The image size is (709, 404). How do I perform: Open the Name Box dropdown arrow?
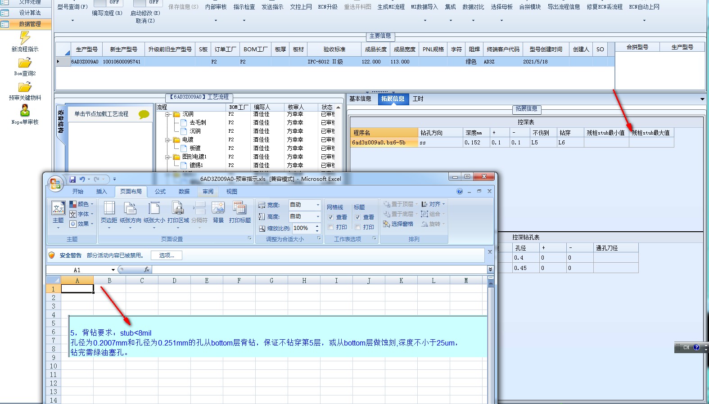(113, 270)
